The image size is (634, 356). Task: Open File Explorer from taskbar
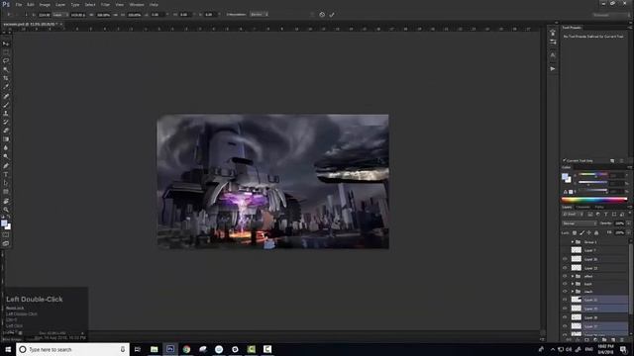pyautogui.click(x=155, y=349)
